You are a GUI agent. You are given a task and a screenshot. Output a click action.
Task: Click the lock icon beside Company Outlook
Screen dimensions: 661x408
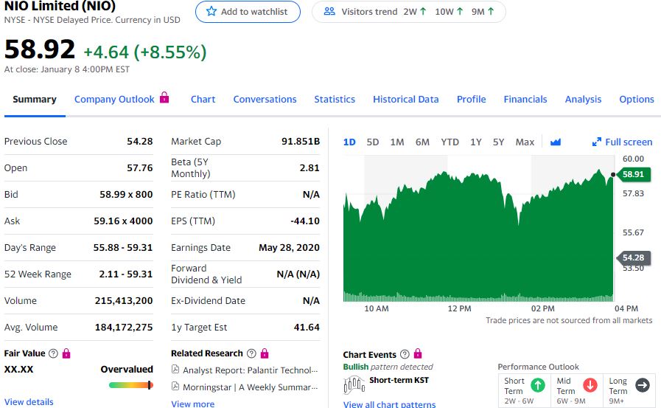pos(164,97)
